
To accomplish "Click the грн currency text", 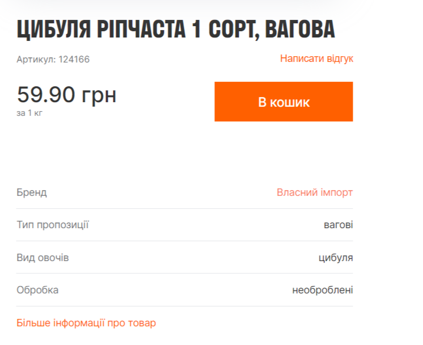I will coord(99,95).
